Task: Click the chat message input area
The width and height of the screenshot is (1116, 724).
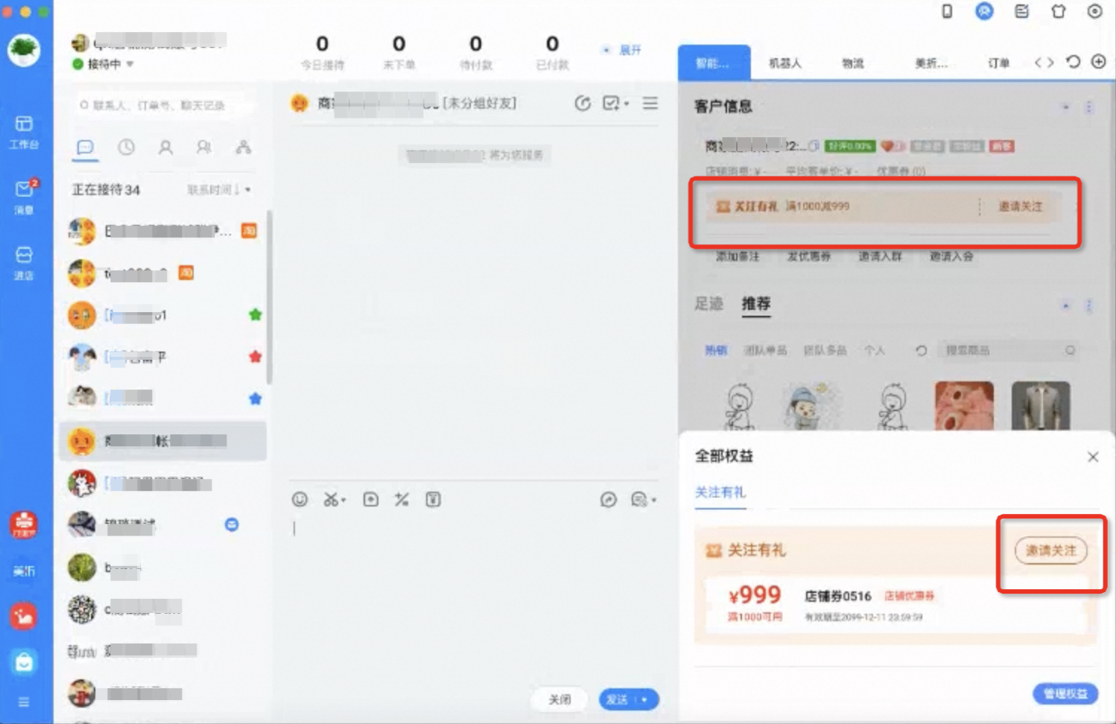Action: pos(474,596)
